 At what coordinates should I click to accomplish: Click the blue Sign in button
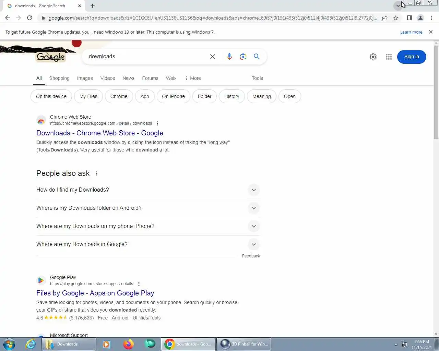(412, 57)
